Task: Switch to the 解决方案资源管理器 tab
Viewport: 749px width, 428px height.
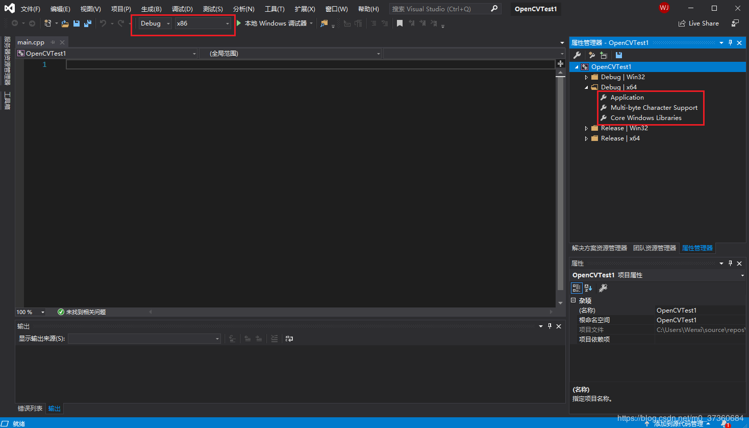Action: point(599,248)
